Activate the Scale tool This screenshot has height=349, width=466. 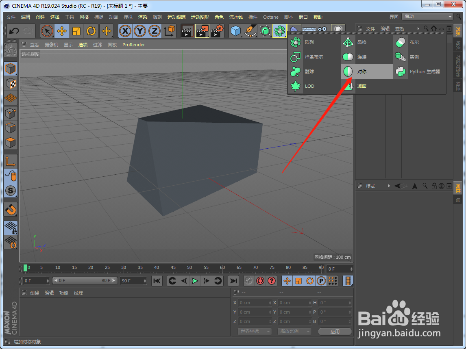76,31
